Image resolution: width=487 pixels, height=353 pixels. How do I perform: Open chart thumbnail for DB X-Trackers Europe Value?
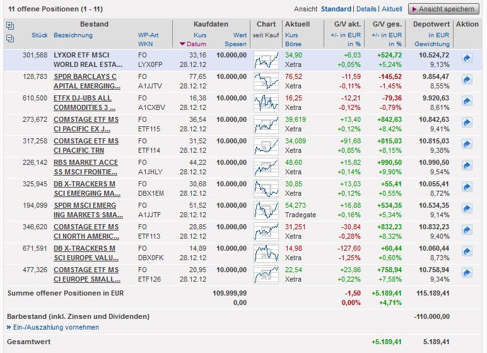pyautogui.click(x=266, y=253)
